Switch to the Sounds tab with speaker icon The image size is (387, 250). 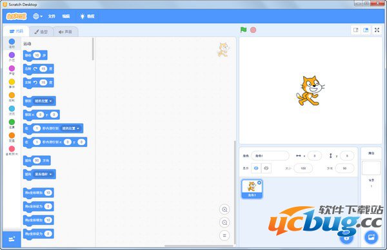(65, 32)
